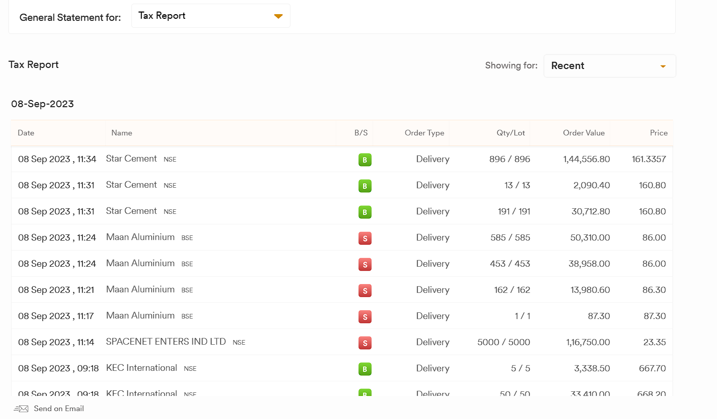Viewport: 717px width, 419px height.
Task: Click Buy badge on Star Cement 191-quantity row
Action: point(365,212)
